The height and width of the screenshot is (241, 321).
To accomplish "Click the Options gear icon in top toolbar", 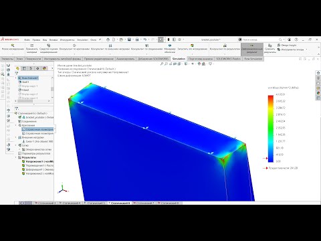I will [x=179, y=39].
